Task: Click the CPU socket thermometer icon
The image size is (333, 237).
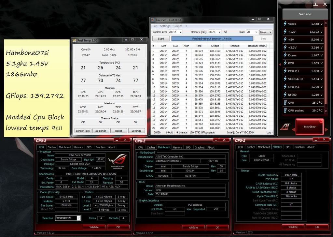Action: coord(285,110)
